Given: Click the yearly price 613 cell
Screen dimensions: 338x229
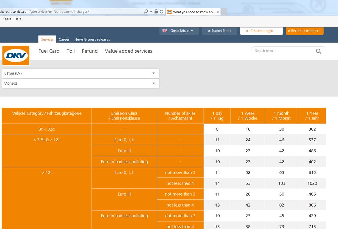Looking at the screenshot, I should [312, 172].
